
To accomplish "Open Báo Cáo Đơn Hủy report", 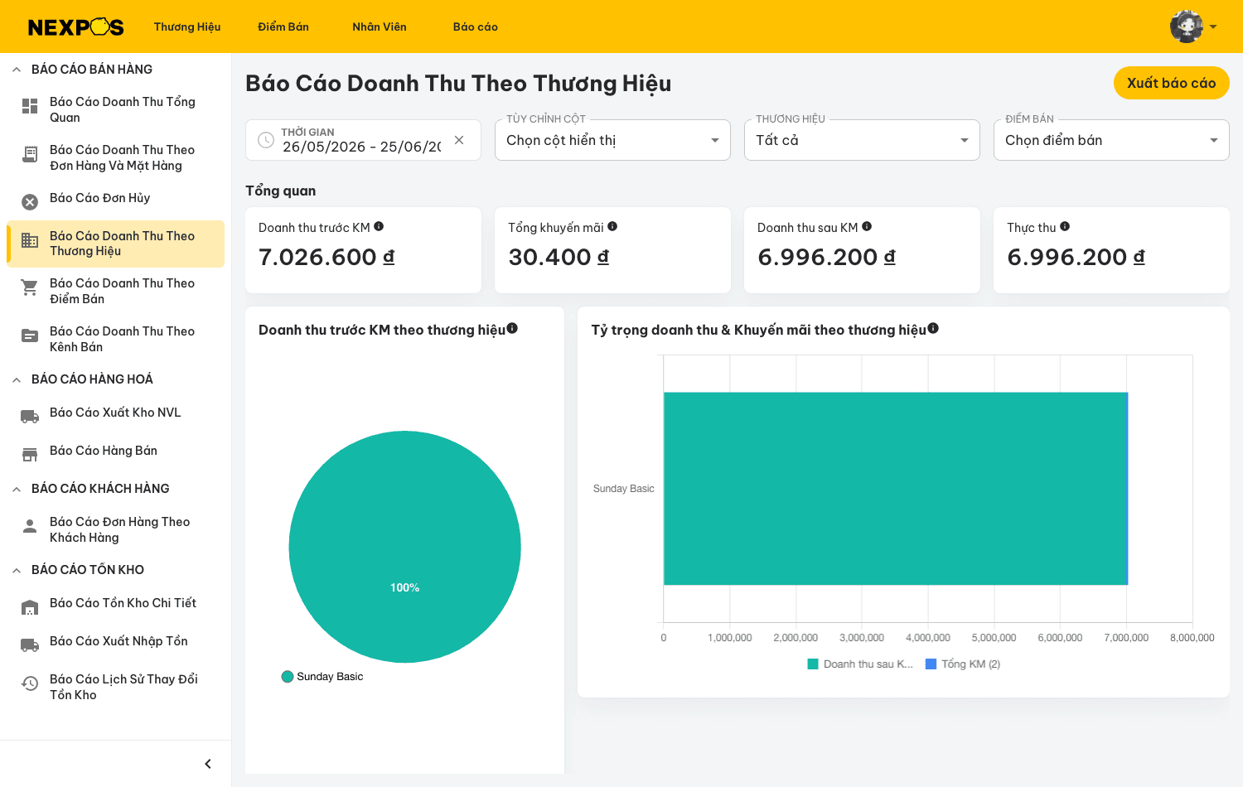I will coord(115,198).
